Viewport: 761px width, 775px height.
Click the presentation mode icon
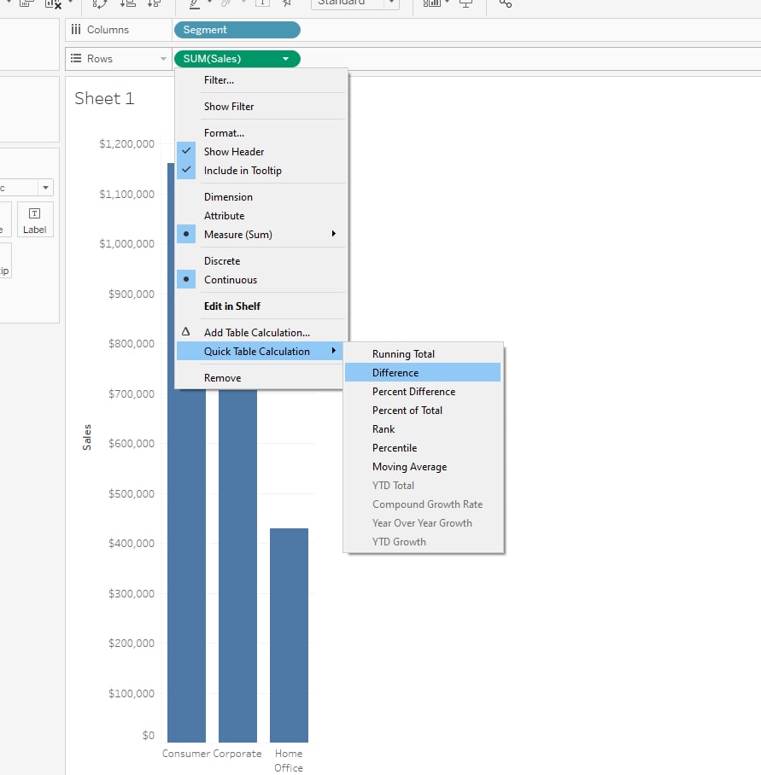click(465, 4)
